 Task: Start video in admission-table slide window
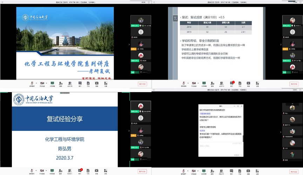pos(194,84)
